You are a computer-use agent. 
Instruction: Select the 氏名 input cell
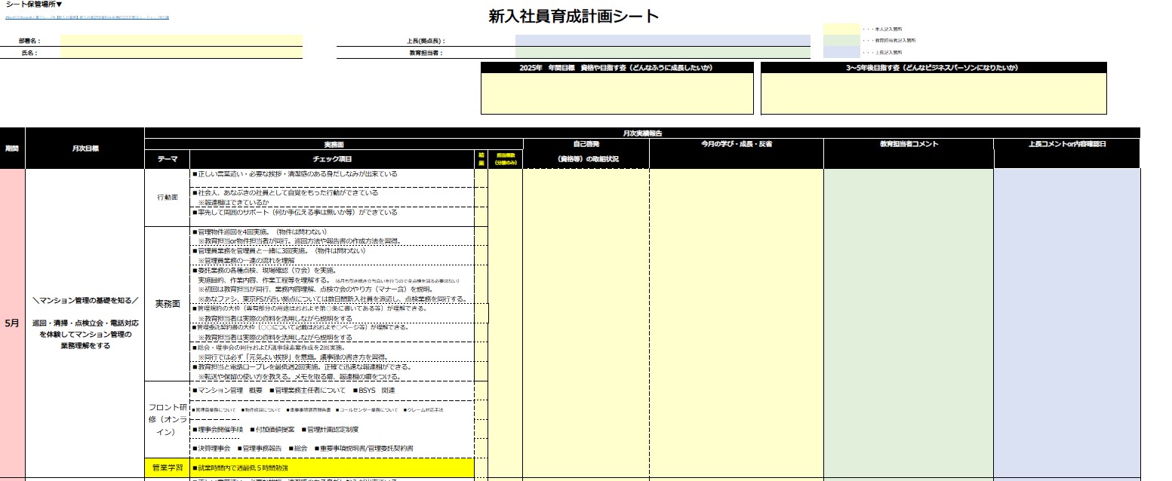pyautogui.click(x=181, y=53)
